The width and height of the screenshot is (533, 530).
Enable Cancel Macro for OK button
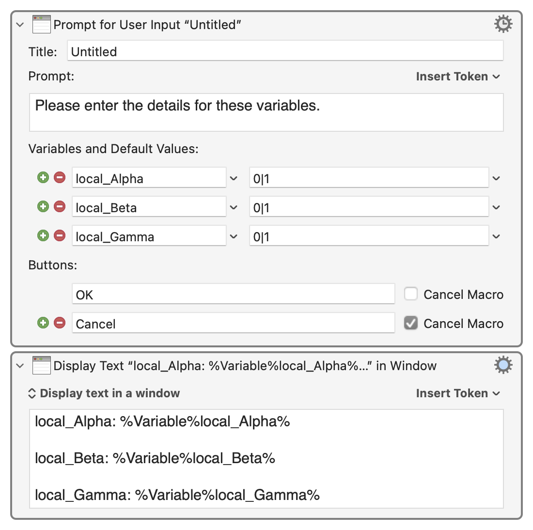[411, 294]
